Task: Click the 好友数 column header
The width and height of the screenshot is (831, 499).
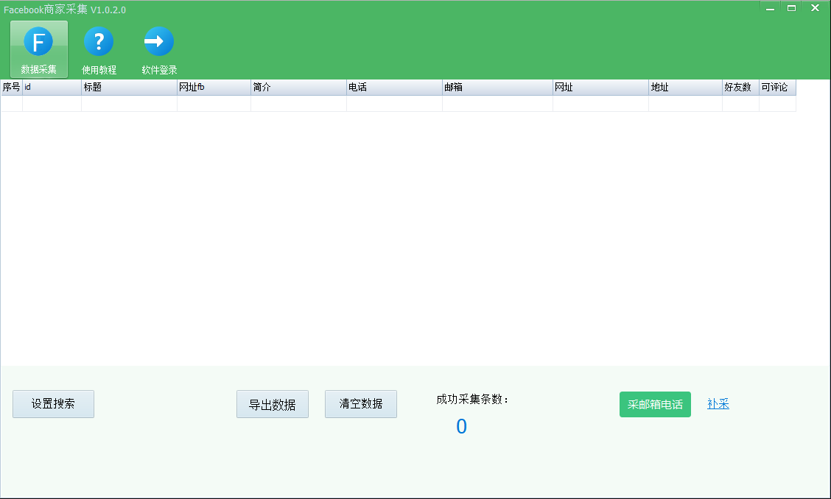Action: pos(741,88)
